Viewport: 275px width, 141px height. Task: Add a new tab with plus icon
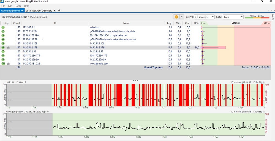[x=59, y=10]
